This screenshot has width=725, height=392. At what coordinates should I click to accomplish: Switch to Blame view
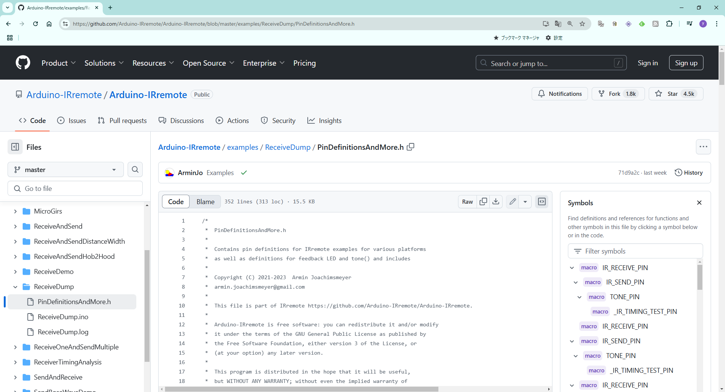(205, 201)
